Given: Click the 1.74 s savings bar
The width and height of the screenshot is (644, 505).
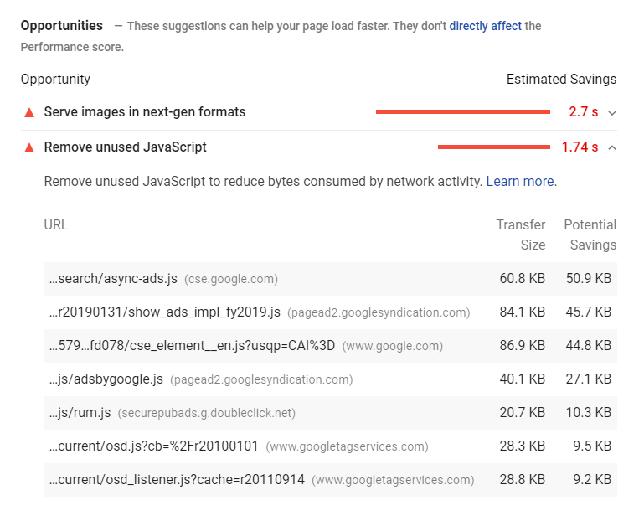Looking at the screenshot, I should [x=493, y=147].
